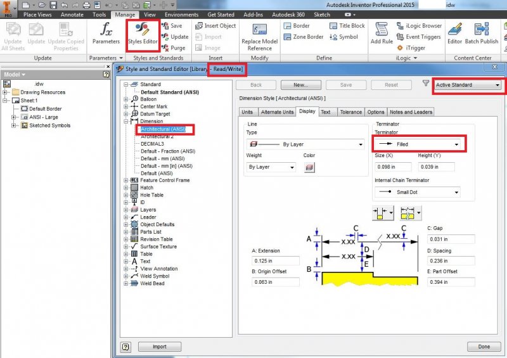
Task: Switch to Notes and Leaders tab
Action: 411,112
